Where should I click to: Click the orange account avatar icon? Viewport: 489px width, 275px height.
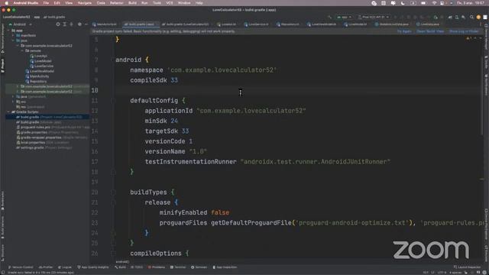[x=478, y=17]
